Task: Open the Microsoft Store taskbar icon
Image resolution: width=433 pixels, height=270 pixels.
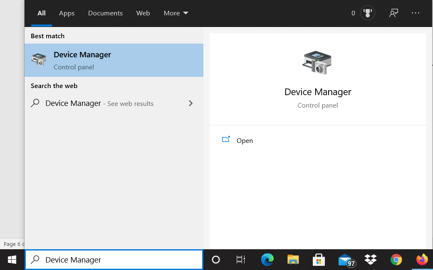Action: point(319,259)
